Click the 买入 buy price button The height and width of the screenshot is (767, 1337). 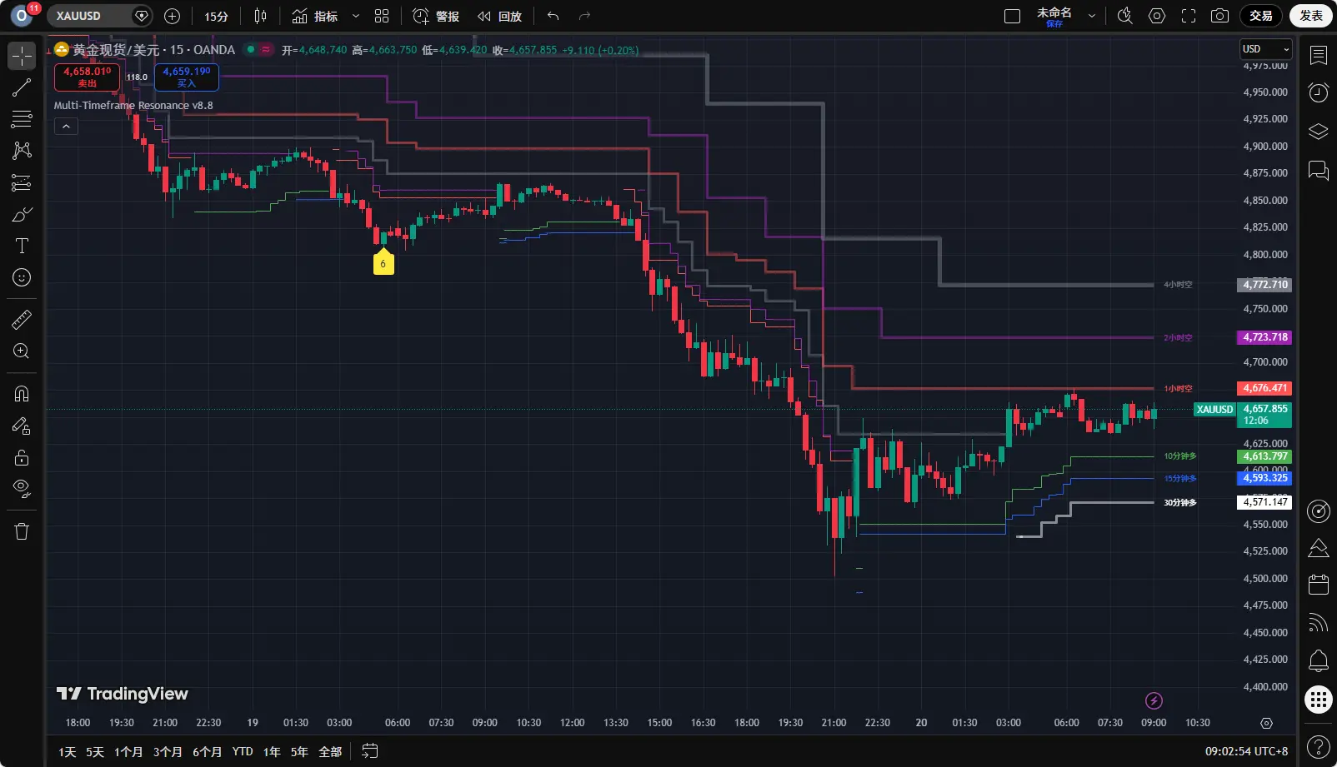click(187, 77)
